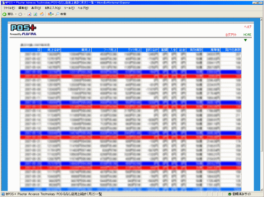The image size is (264, 197).
Task: Open the お気に入り(A) menu
Action: tap(52, 8)
